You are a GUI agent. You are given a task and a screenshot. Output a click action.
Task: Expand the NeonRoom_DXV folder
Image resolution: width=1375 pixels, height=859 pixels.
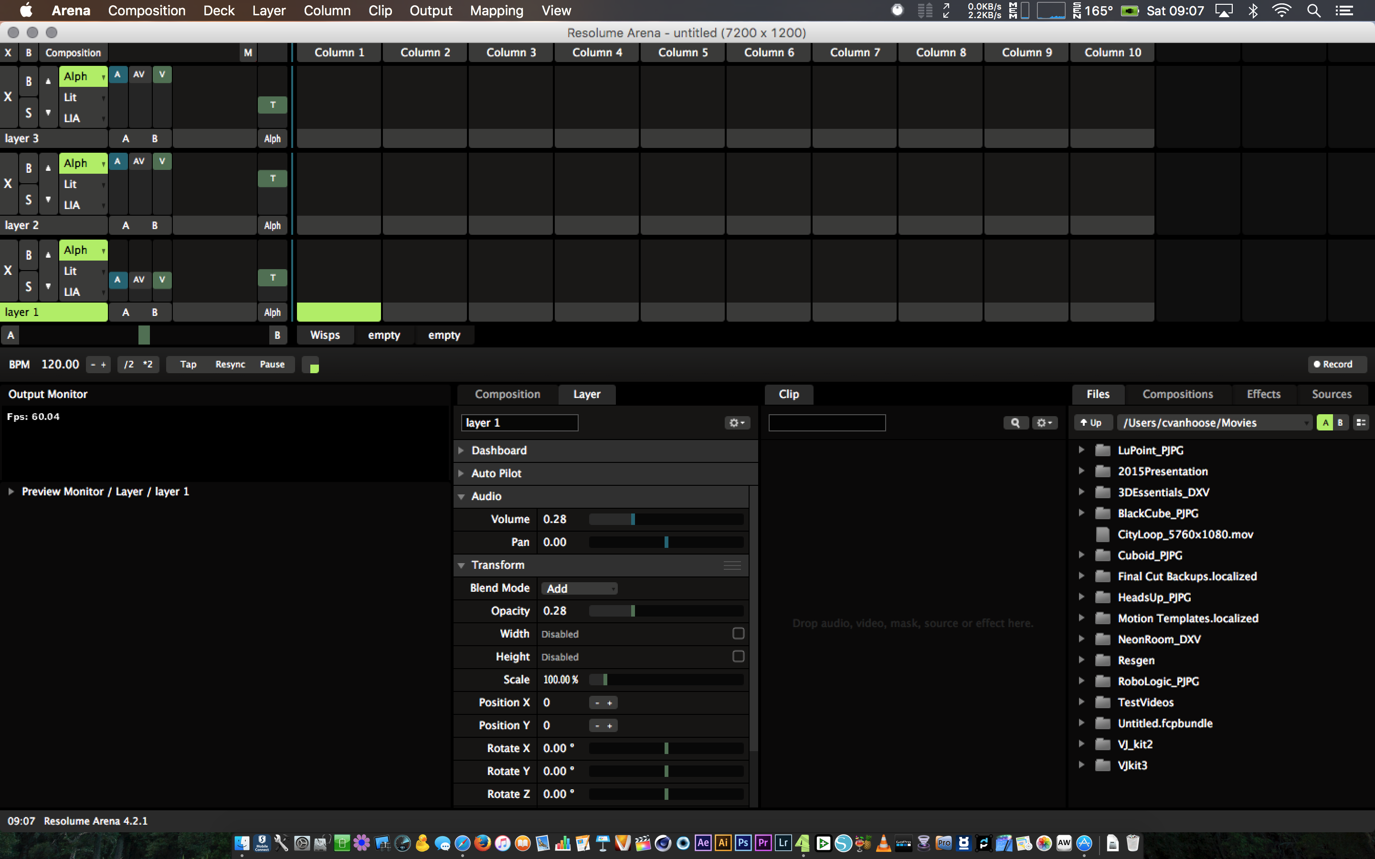[x=1081, y=639]
